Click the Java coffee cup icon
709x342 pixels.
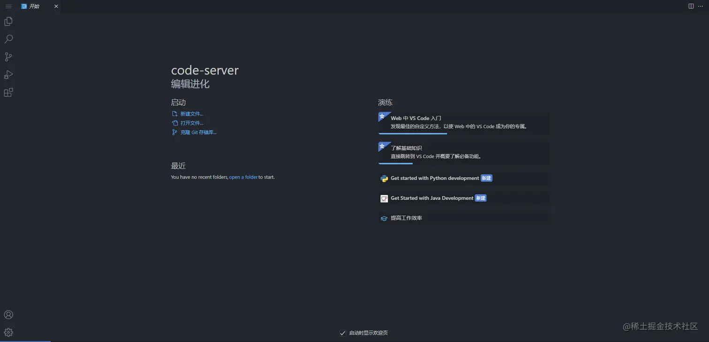point(384,199)
